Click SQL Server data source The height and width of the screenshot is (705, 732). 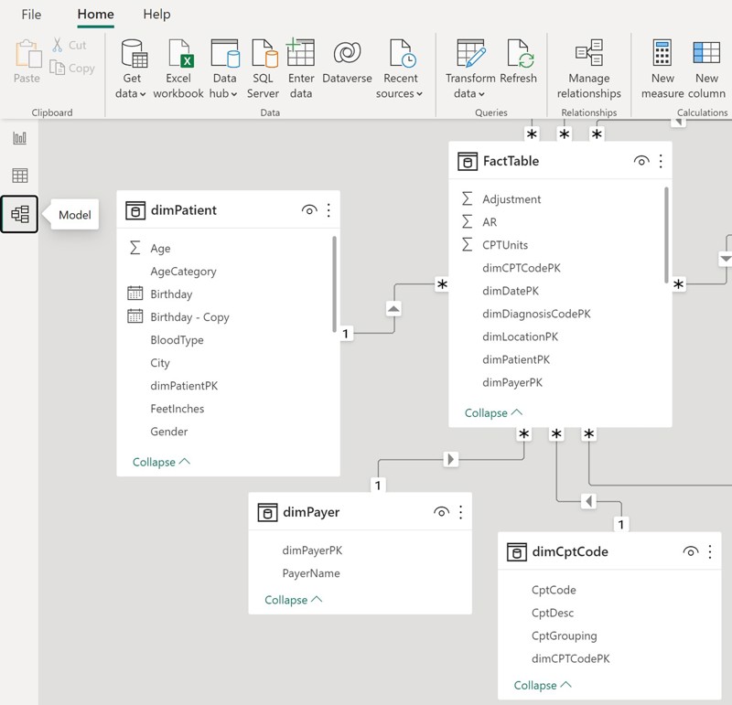point(264,69)
